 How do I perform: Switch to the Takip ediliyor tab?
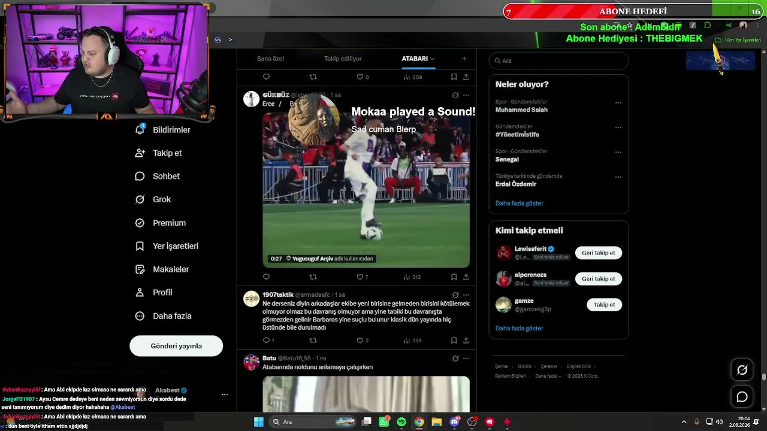pyautogui.click(x=343, y=59)
